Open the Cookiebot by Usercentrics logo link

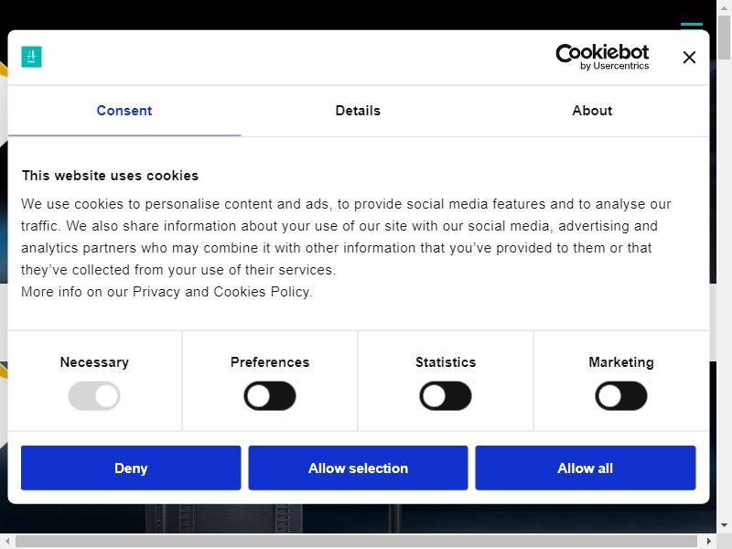[602, 57]
